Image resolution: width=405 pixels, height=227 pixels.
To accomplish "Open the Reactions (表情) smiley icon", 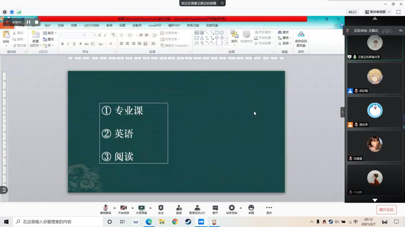I will pyautogui.click(x=251, y=208).
